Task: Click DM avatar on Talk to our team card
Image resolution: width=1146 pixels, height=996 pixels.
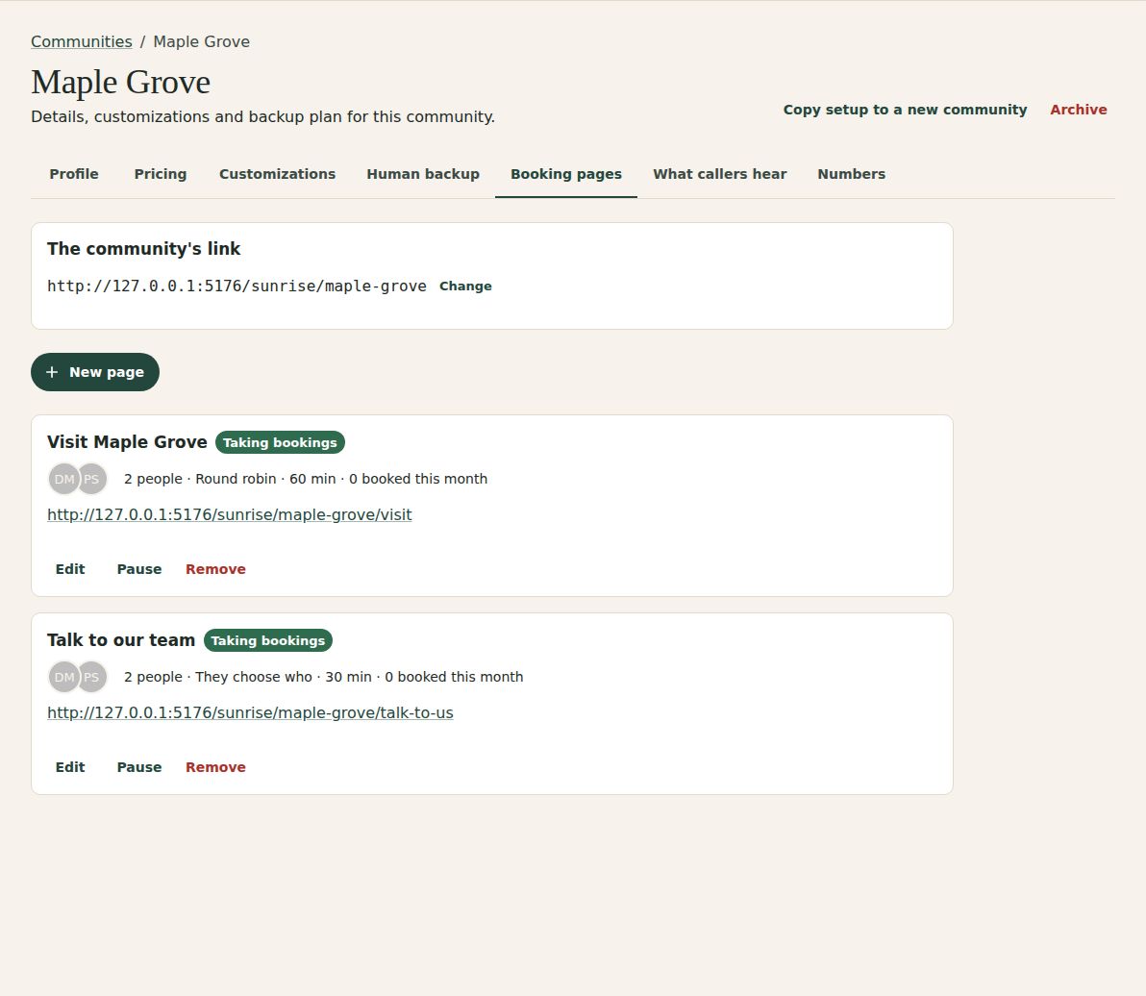Action: click(x=63, y=678)
